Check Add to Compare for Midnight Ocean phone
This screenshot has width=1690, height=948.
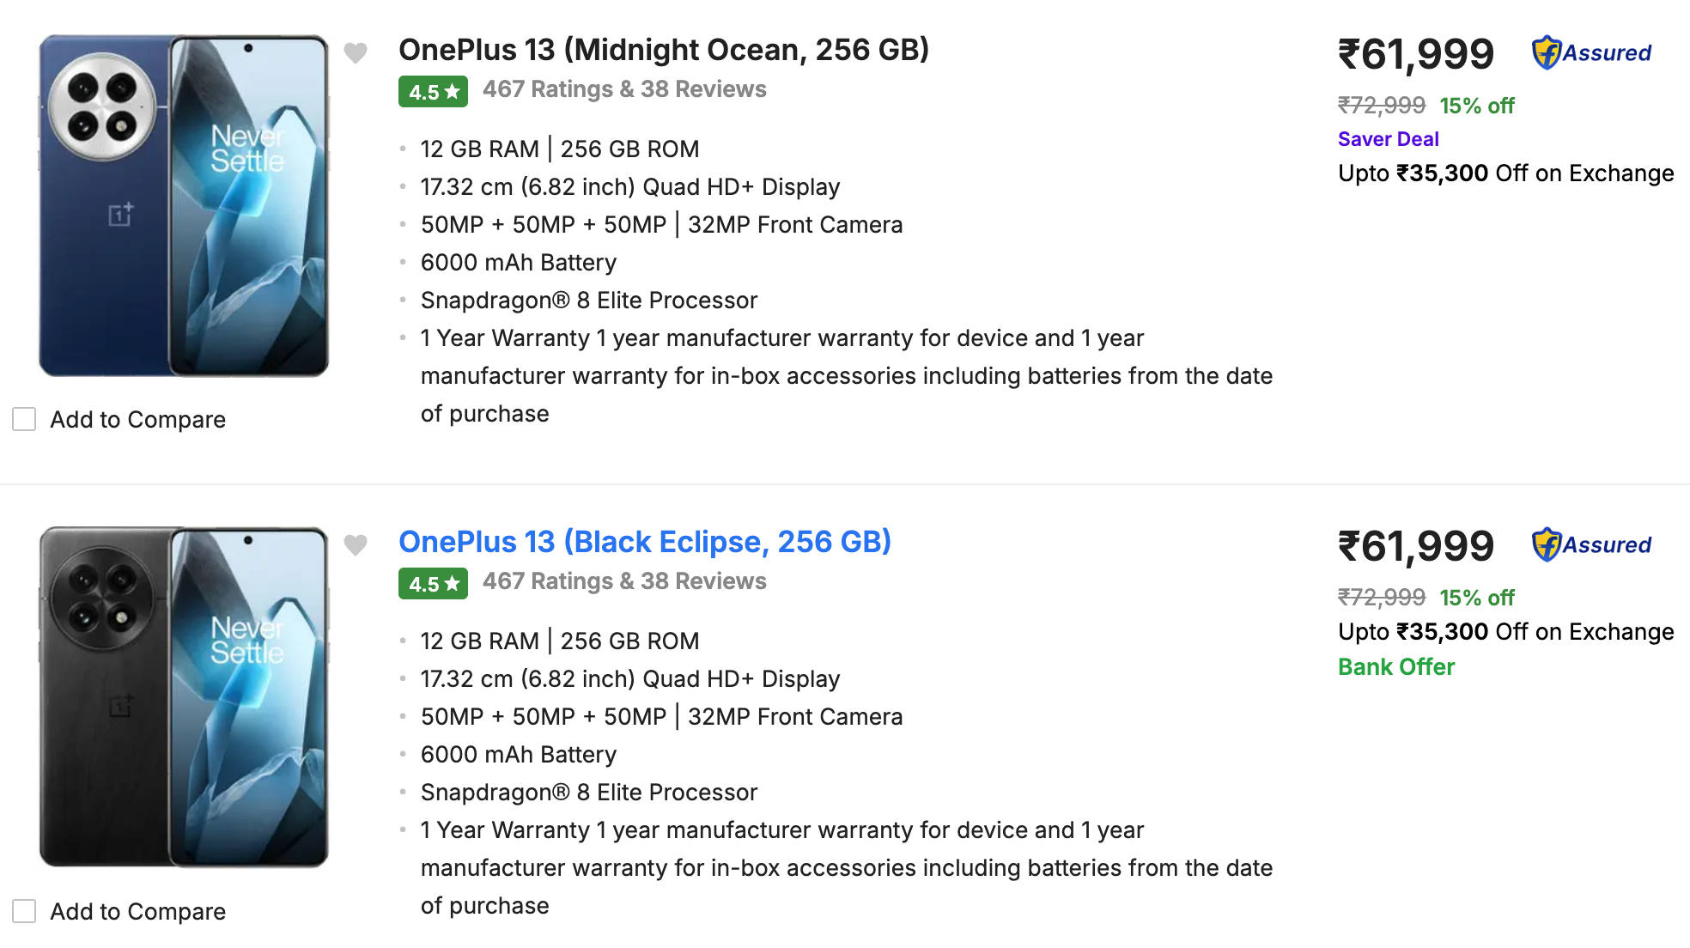24,420
